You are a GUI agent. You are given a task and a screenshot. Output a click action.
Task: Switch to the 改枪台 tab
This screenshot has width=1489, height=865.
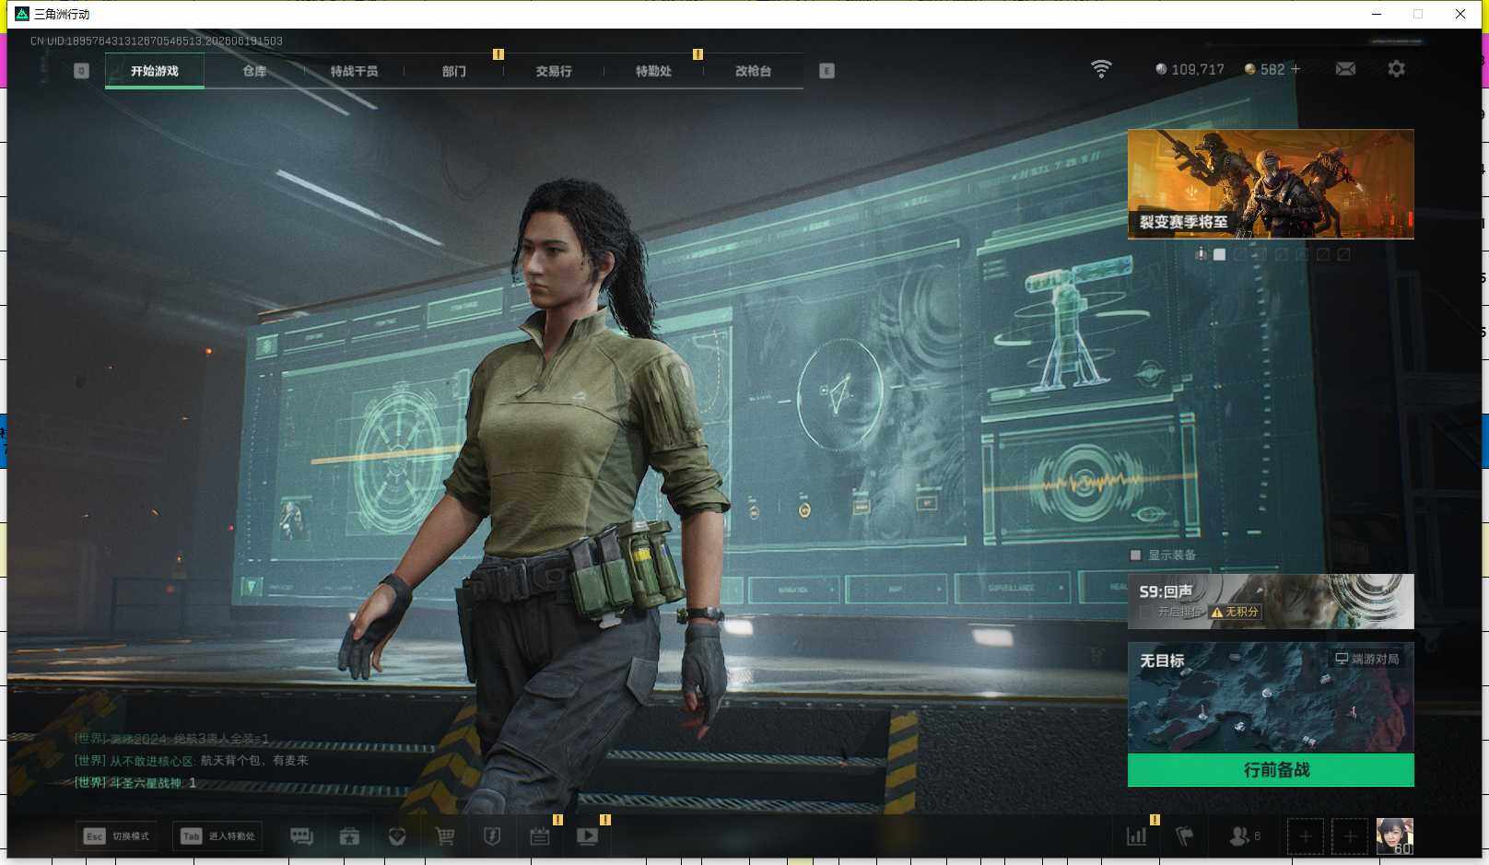click(753, 71)
